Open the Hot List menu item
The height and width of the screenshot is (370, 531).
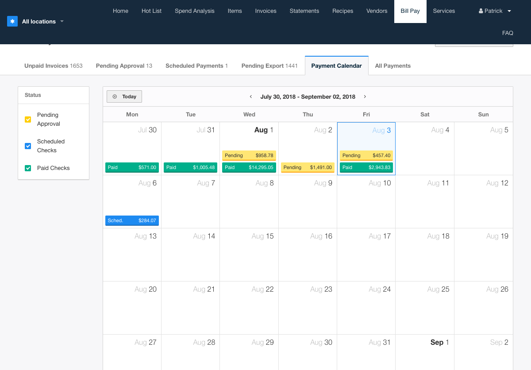[151, 11]
